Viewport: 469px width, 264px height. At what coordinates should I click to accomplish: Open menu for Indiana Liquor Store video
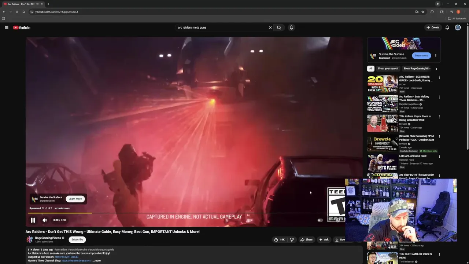(439, 117)
